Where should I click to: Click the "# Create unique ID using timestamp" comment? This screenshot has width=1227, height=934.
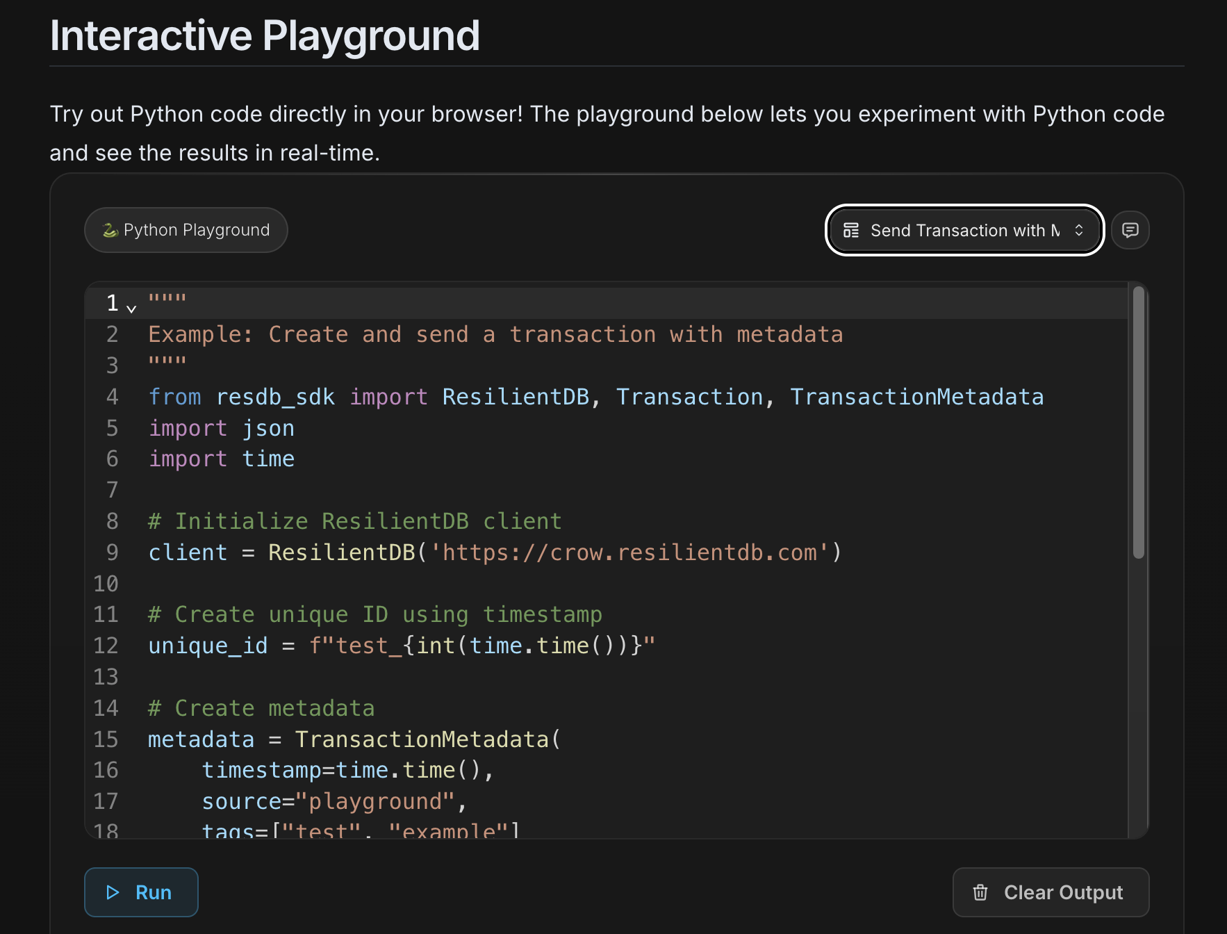coord(375,614)
